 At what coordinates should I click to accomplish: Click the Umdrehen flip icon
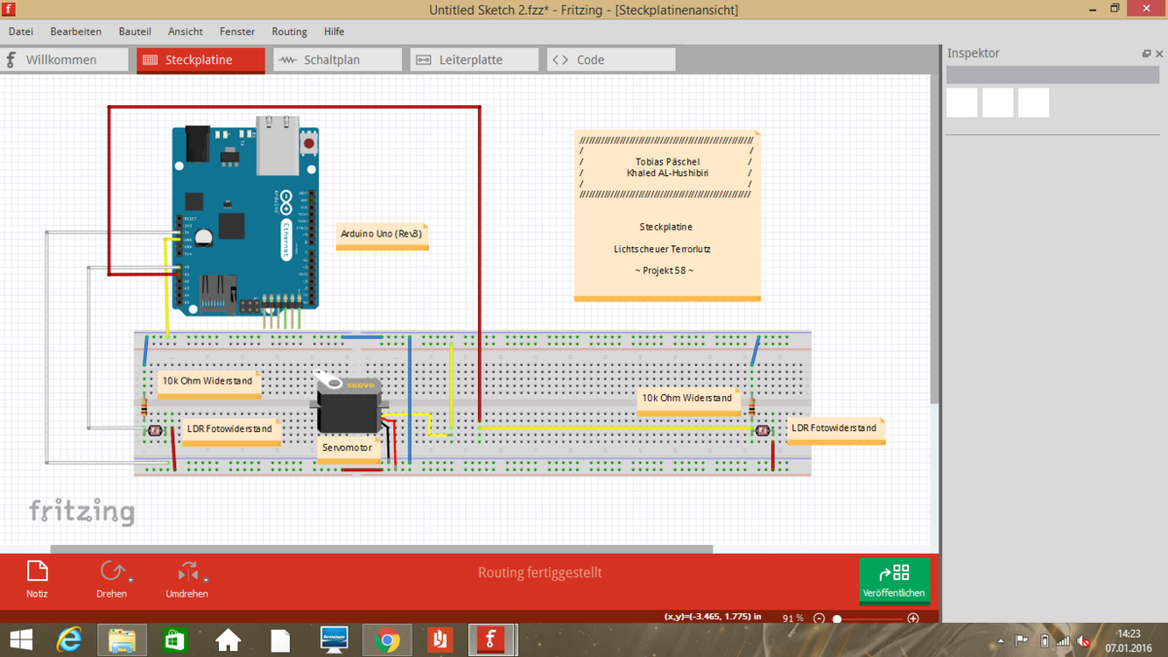point(187,572)
